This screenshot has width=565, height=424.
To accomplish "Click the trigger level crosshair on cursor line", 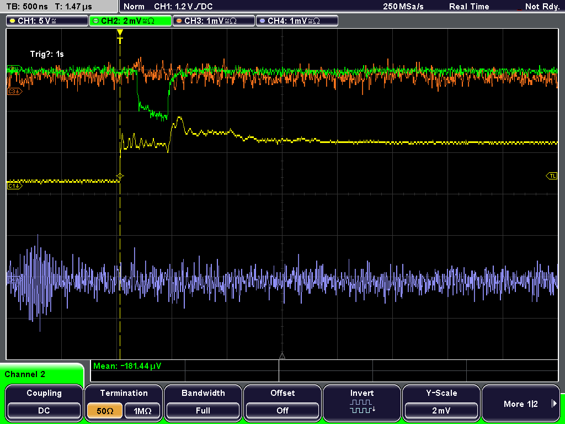I will pos(120,176).
